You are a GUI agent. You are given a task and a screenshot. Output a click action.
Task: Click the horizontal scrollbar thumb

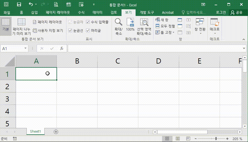pos(182,132)
